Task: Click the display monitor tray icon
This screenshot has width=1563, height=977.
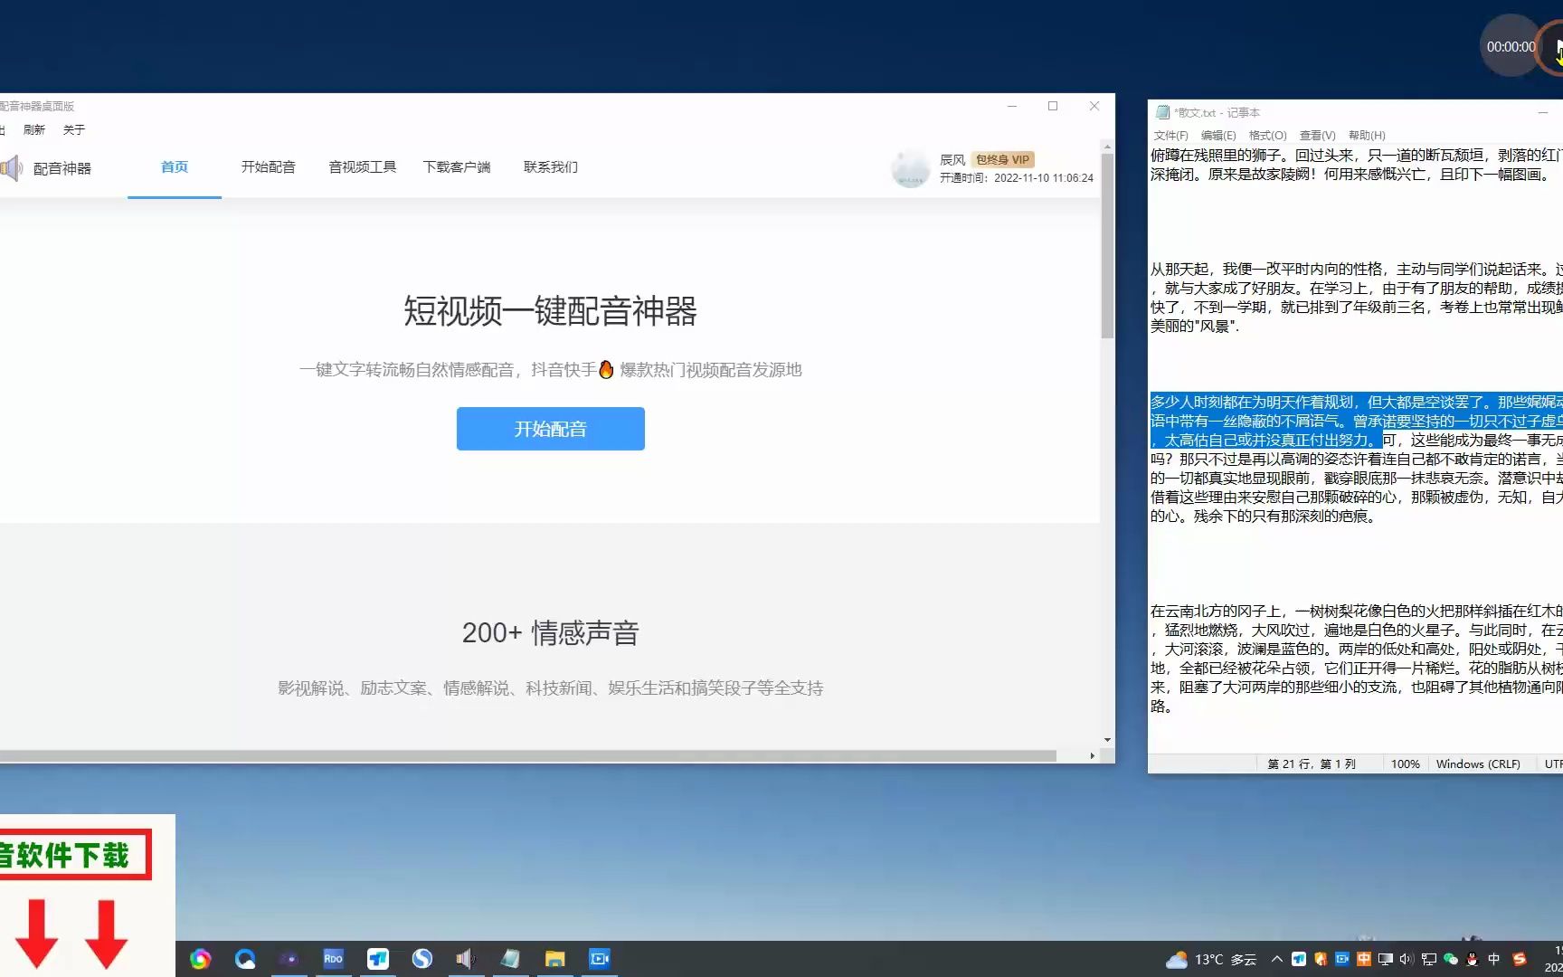Action: pyautogui.click(x=1386, y=960)
